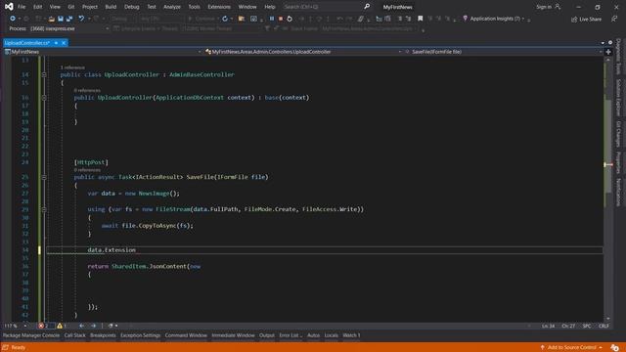Click the Open File folder icon

[x=52, y=19]
